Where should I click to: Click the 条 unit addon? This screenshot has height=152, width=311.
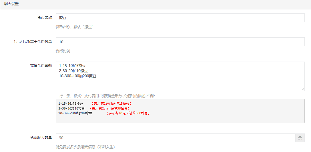[x=300, y=138]
